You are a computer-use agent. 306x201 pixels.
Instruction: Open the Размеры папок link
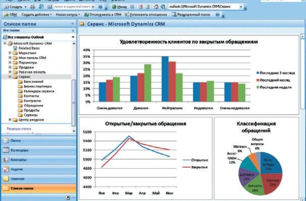coord(20,129)
